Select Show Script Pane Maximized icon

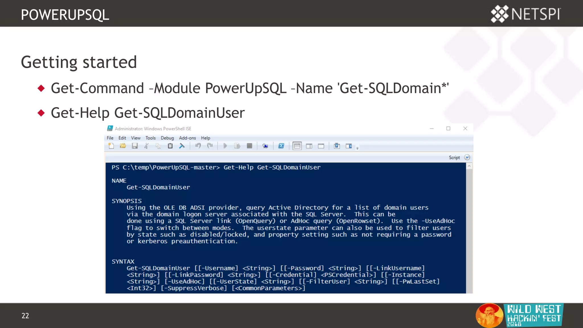coord(321,146)
